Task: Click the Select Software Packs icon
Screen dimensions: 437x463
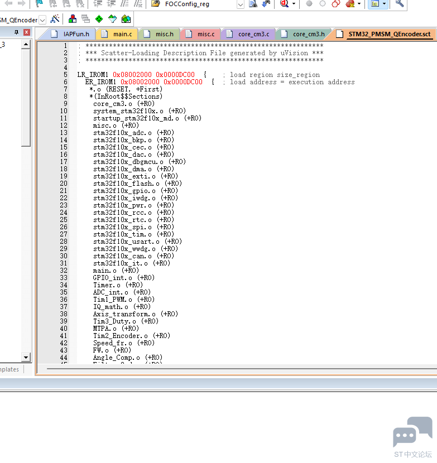Action: pos(113,19)
